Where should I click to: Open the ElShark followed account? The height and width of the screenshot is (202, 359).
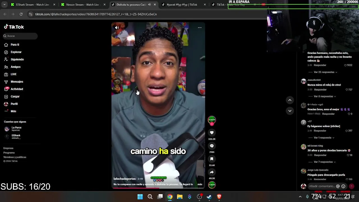(x=16, y=137)
